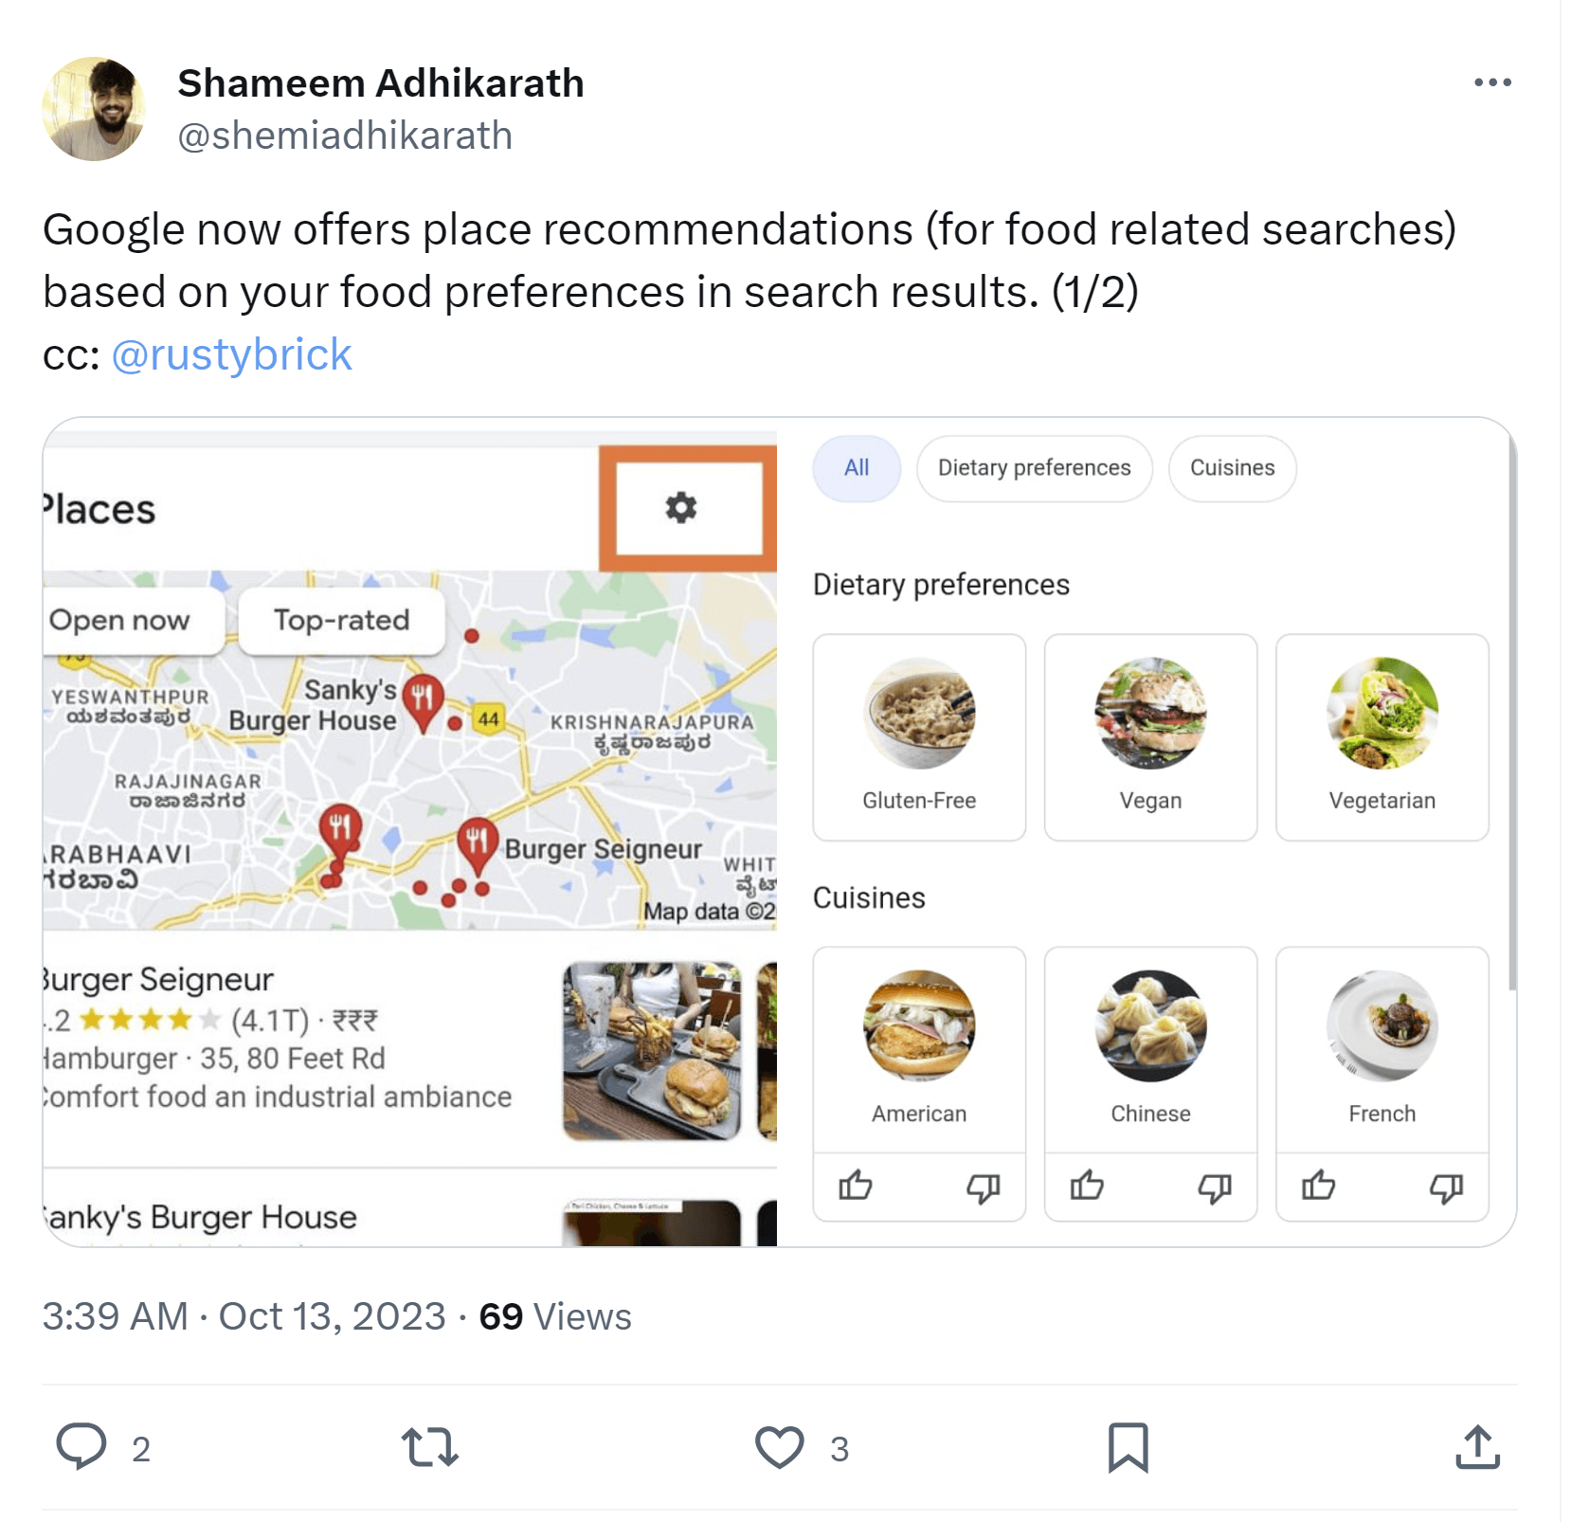The width and height of the screenshot is (1571, 1522).
Task: Click the Top-rated map filter
Action: click(341, 621)
